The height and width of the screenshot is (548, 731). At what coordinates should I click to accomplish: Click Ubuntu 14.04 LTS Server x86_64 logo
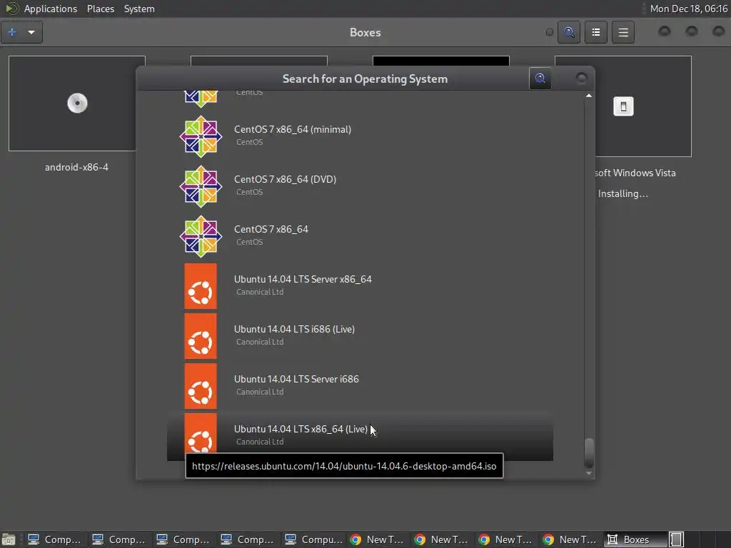201,286
